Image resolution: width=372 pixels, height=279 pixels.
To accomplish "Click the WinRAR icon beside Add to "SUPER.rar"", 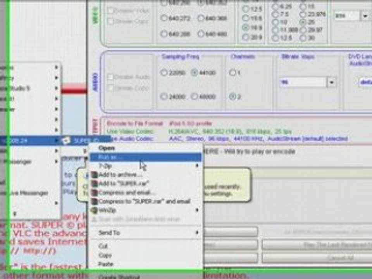I will pyautogui.click(x=95, y=184).
